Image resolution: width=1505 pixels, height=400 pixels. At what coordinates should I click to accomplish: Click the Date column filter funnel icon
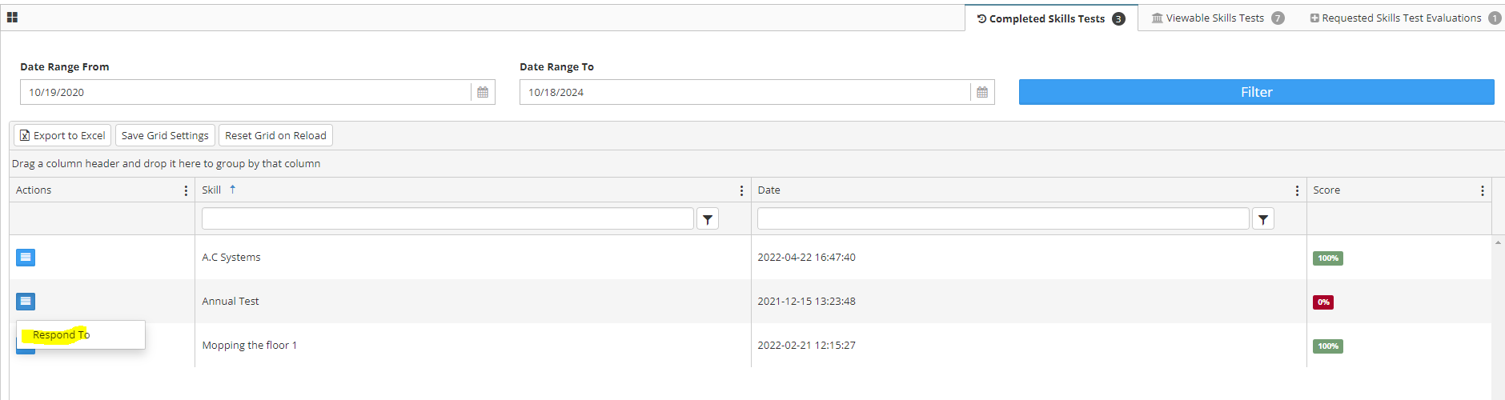pyautogui.click(x=1263, y=219)
